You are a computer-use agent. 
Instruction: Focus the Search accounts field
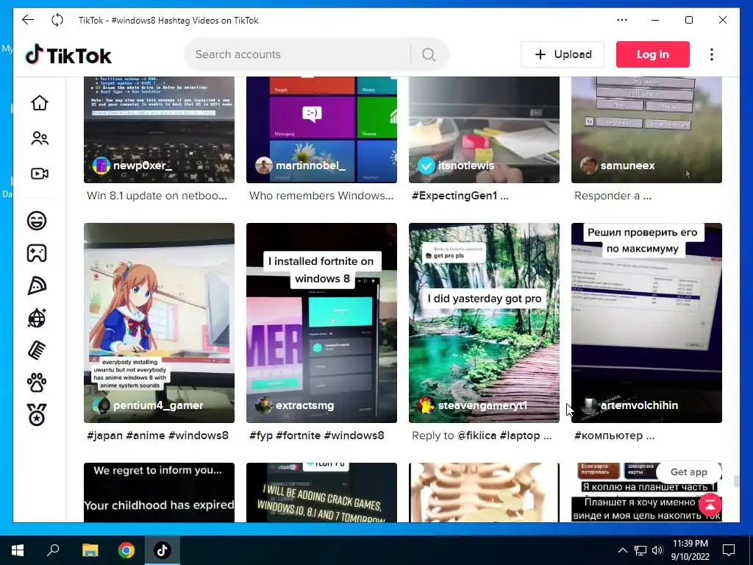click(x=298, y=54)
